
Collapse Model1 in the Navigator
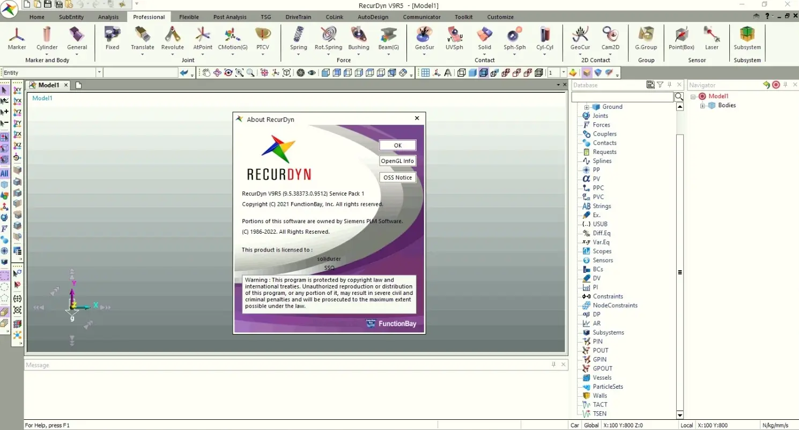click(693, 97)
